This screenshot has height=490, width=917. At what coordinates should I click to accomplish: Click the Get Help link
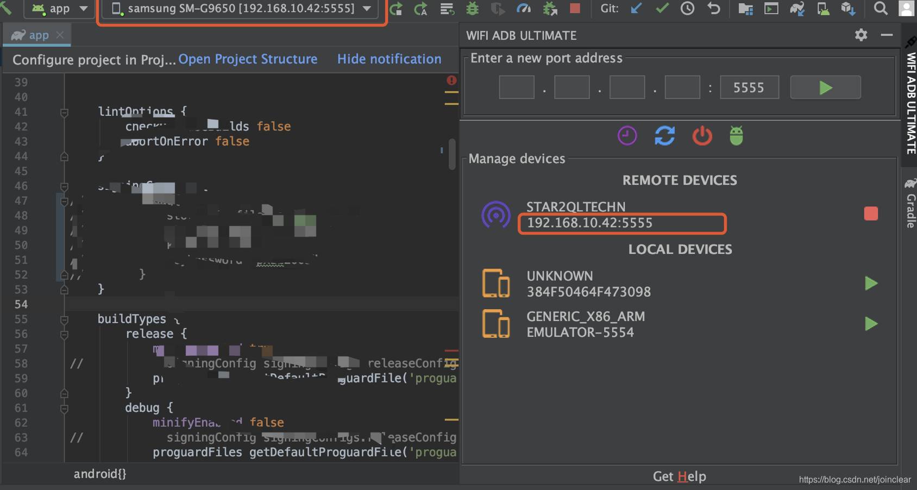click(x=679, y=476)
